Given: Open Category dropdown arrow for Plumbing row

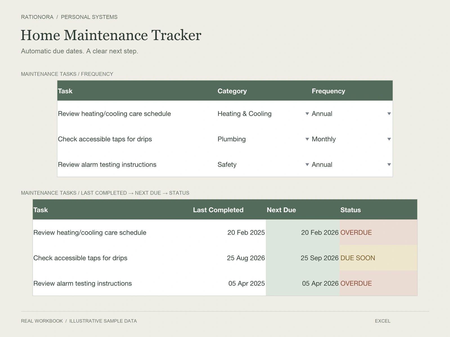Looking at the screenshot, I should [307, 139].
